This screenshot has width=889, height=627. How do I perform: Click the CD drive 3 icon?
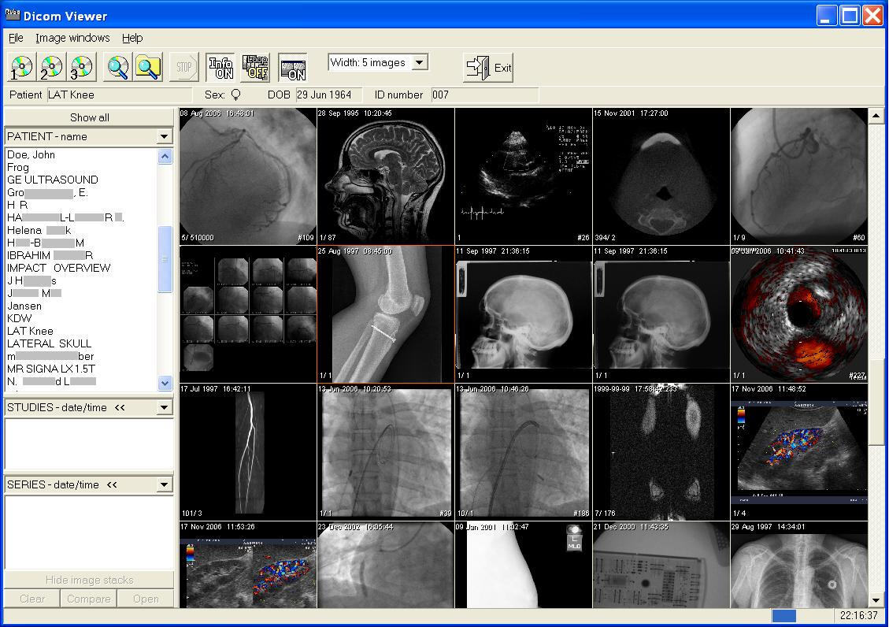[x=81, y=68]
